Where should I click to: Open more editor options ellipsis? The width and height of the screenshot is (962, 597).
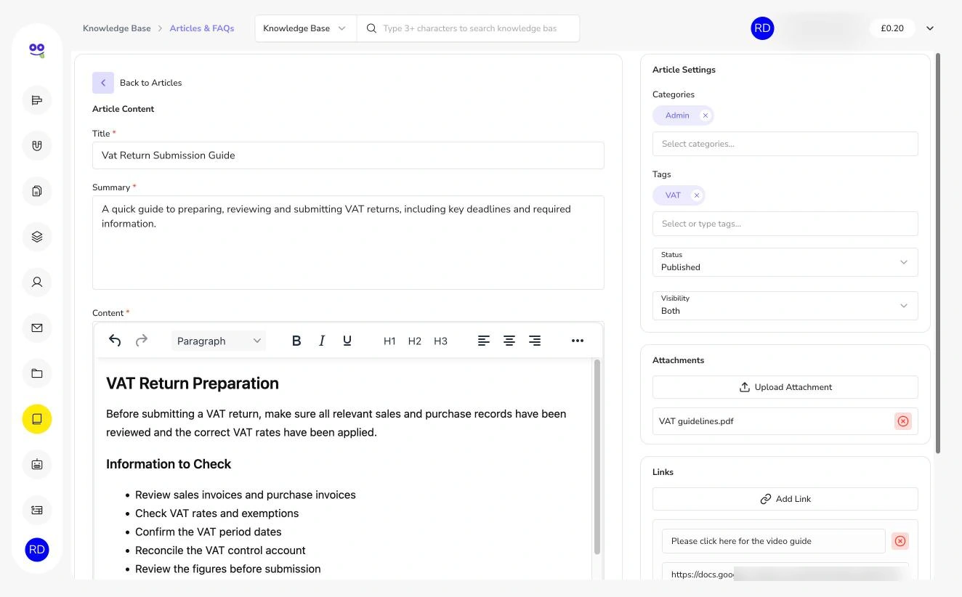pyautogui.click(x=578, y=341)
